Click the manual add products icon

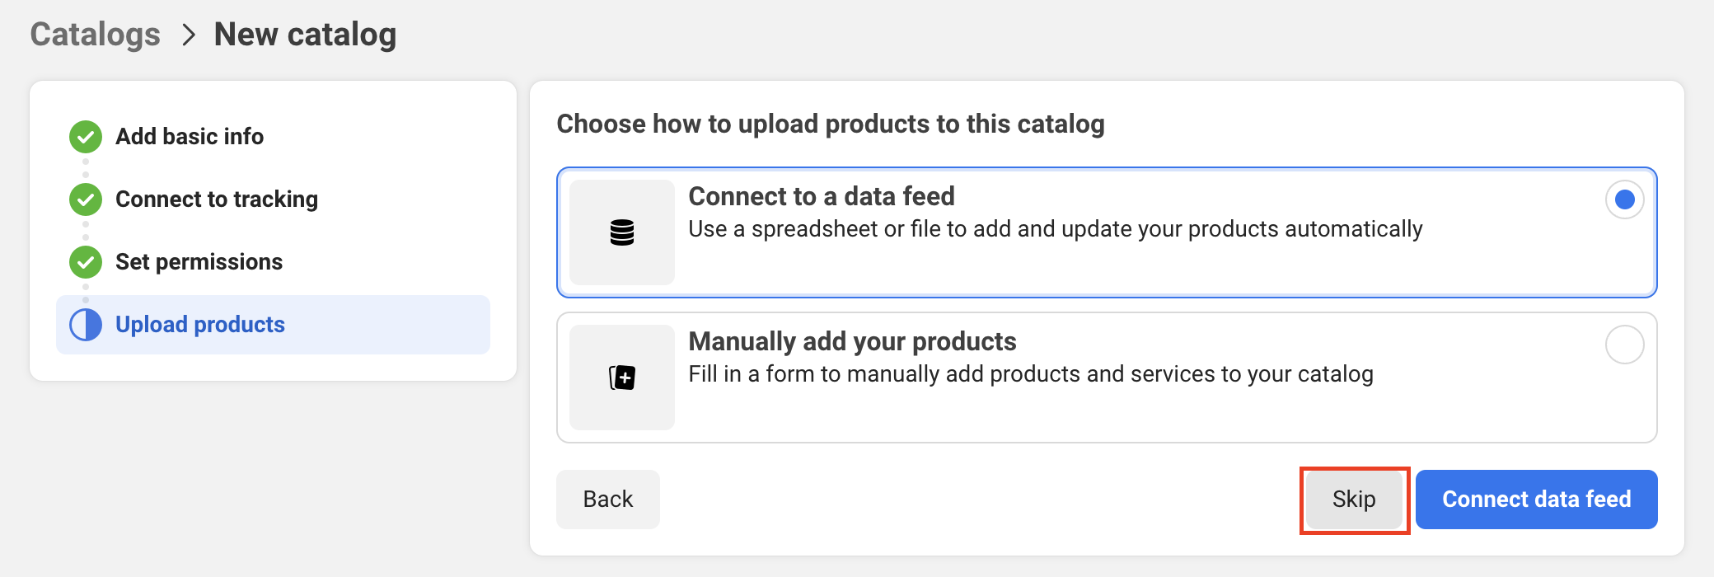[622, 378]
